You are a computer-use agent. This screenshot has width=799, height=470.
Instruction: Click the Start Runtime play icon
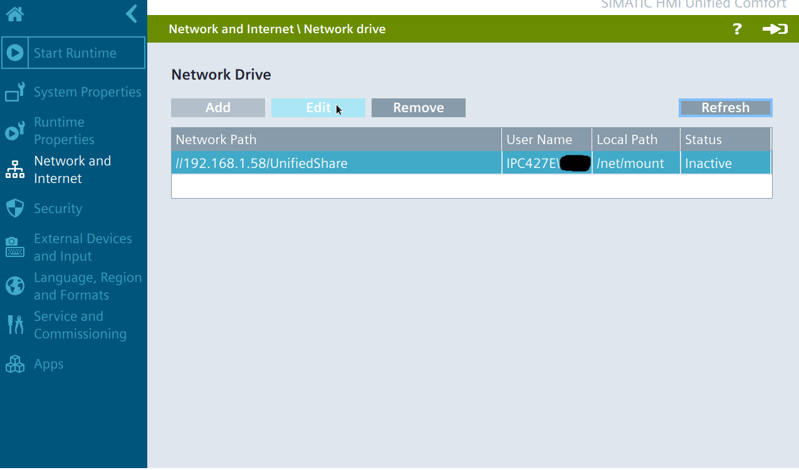pyautogui.click(x=15, y=53)
